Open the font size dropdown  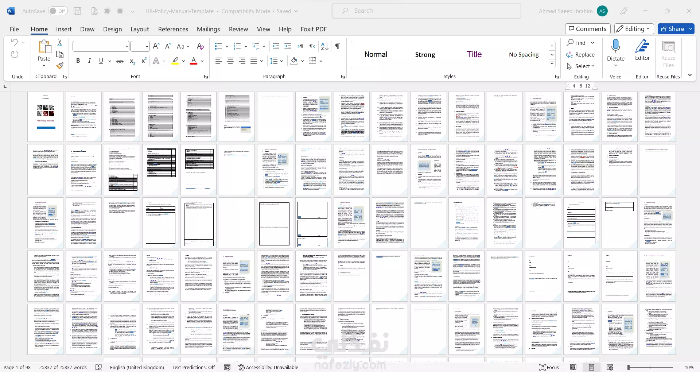(x=147, y=46)
